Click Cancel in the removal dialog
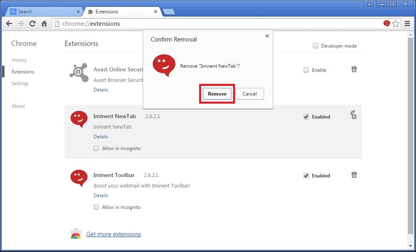Image resolution: width=416 pixels, height=252 pixels. [x=250, y=94]
